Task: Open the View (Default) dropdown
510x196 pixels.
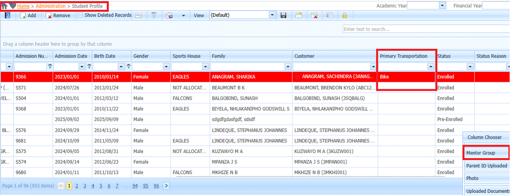Action: [272, 15]
